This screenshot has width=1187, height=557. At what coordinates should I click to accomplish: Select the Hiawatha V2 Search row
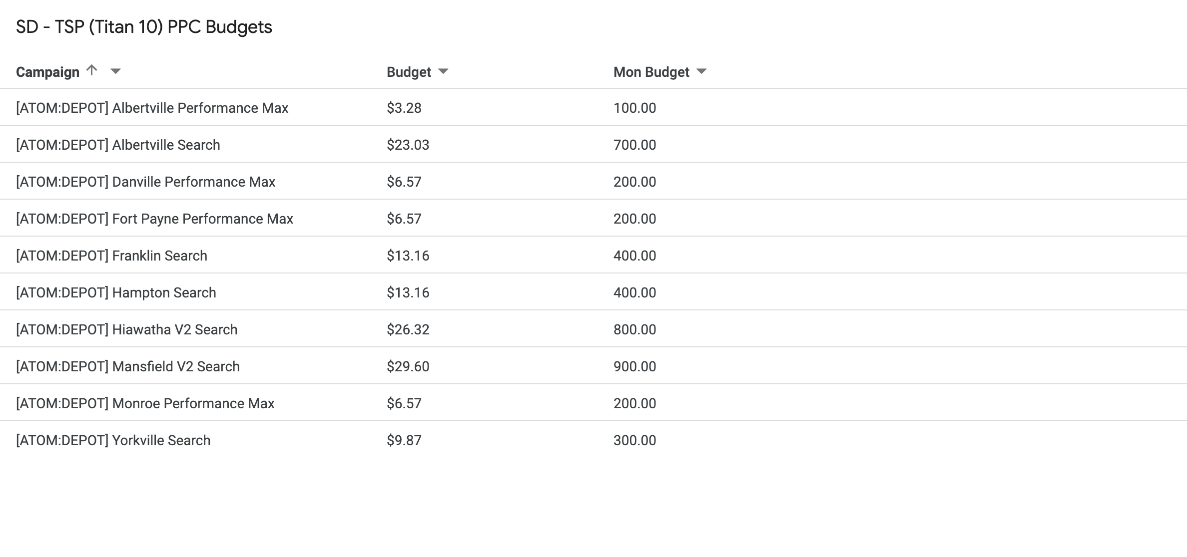click(x=127, y=329)
